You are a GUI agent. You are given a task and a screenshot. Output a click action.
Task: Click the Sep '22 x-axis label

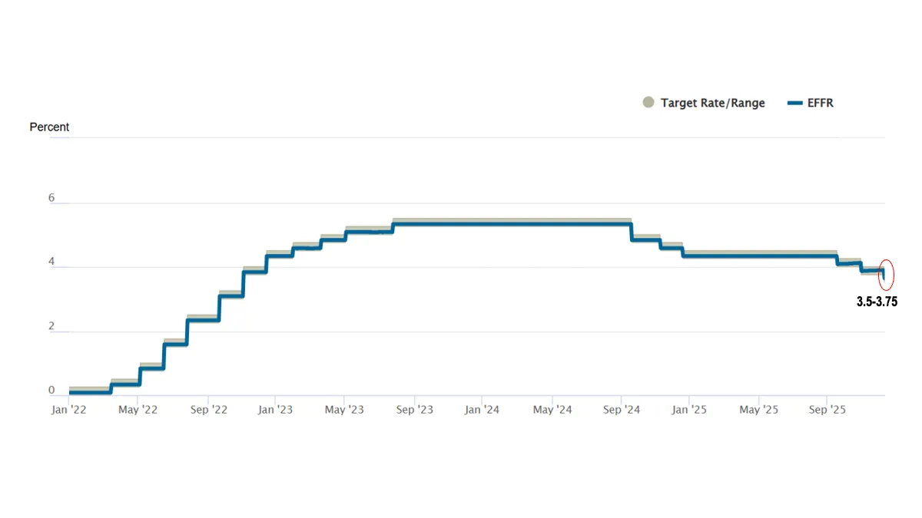(209, 410)
